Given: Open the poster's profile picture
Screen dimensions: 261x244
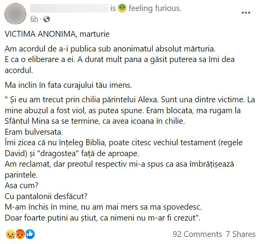Looking at the screenshot, I should pos(16,13).
